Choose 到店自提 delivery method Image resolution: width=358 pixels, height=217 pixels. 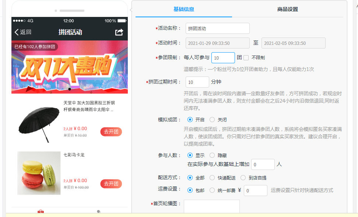(243, 178)
